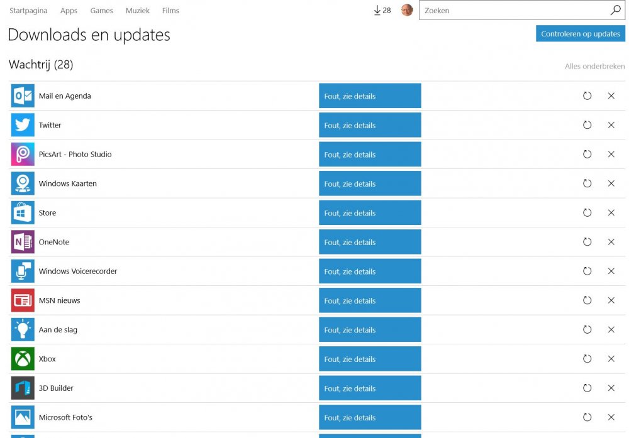Click the OneNote app icon
The height and width of the screenshot is (438, 629).
tap(23, 242)
